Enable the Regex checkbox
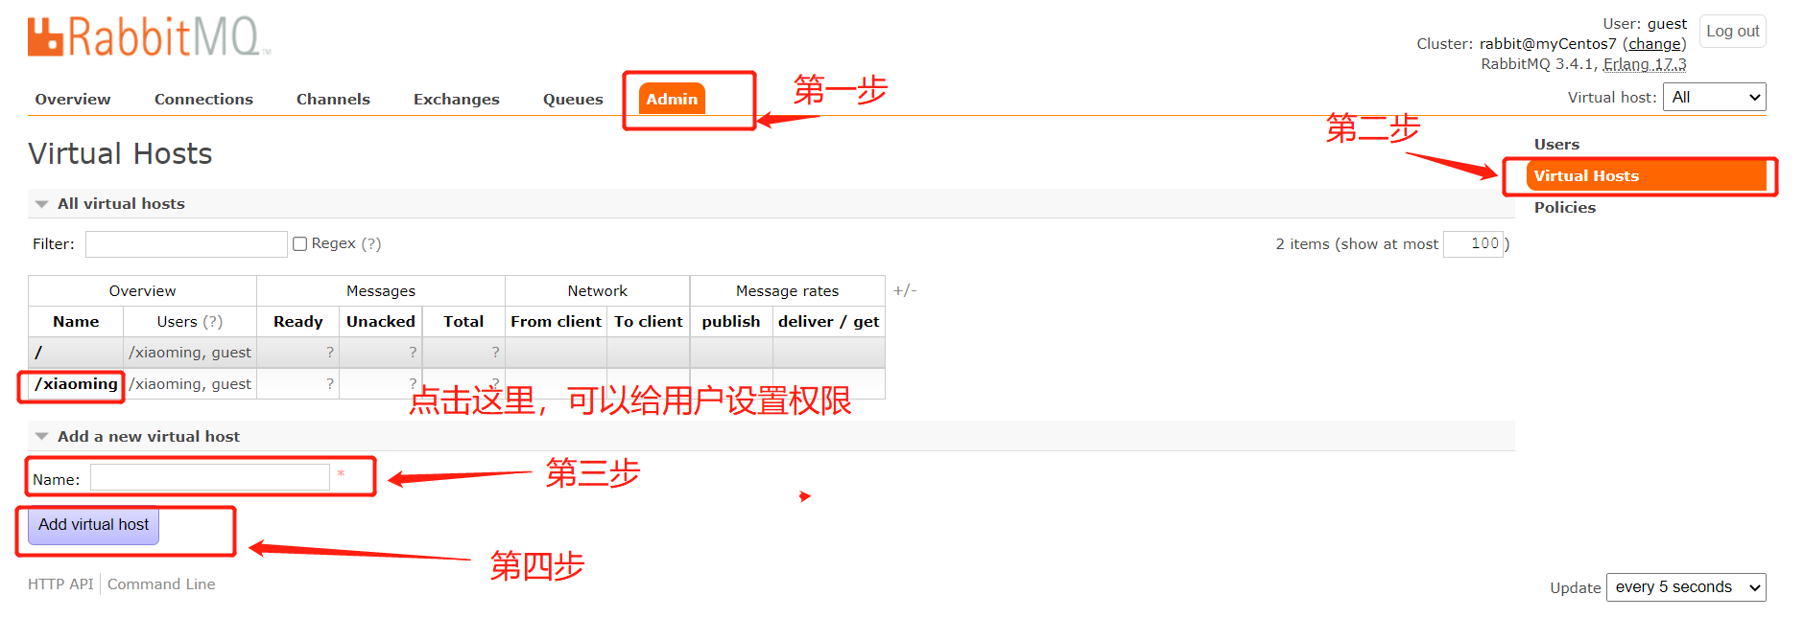The width and height of the screenshot is (1804, 618). point(300,244)
